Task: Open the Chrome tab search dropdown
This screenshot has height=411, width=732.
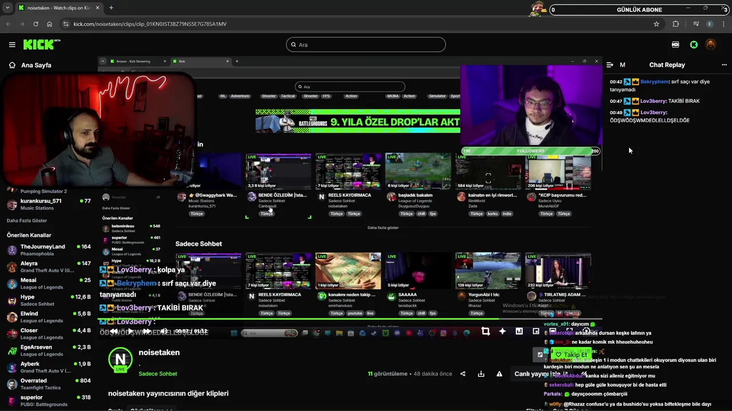Action: pos(7,8)
